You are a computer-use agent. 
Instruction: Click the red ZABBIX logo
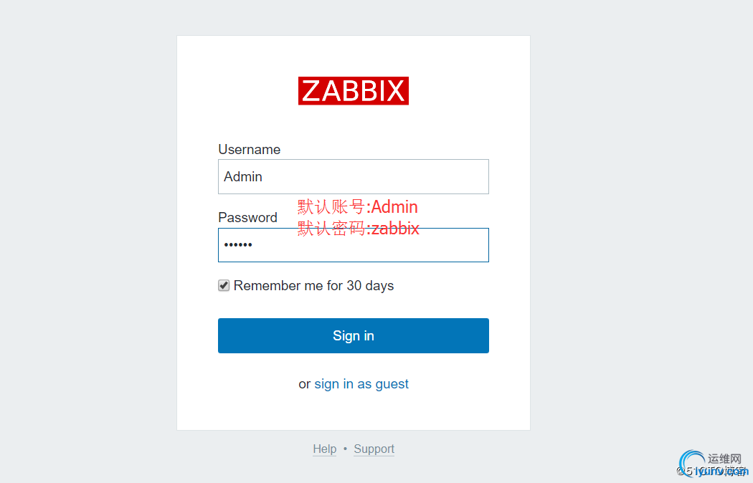(354, 91)
